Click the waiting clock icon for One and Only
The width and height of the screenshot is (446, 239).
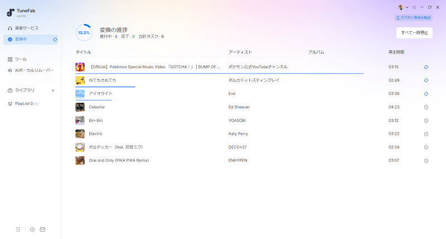point(426,160)
